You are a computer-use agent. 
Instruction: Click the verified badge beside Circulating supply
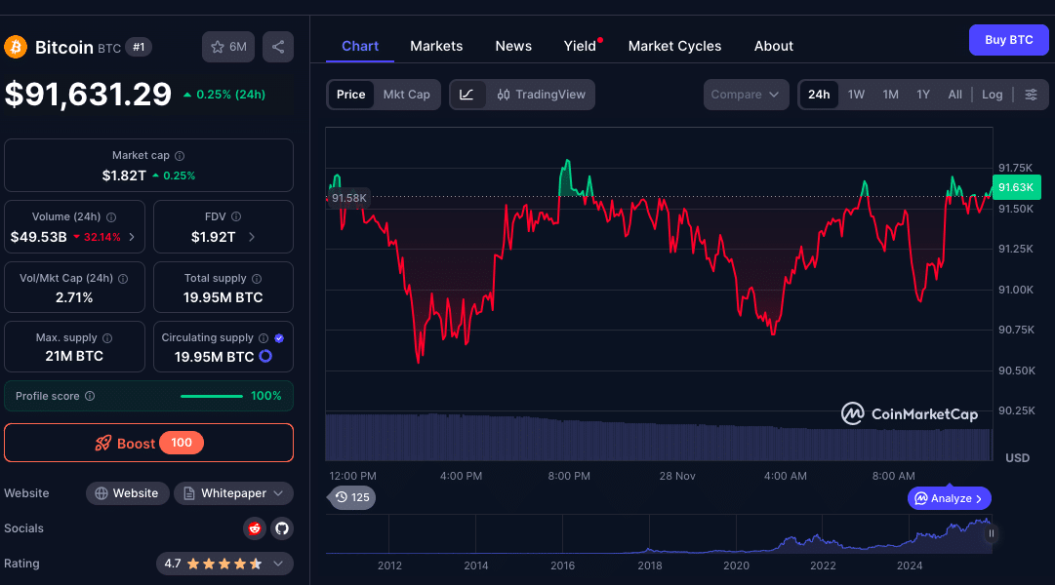[x=279, y=338]
